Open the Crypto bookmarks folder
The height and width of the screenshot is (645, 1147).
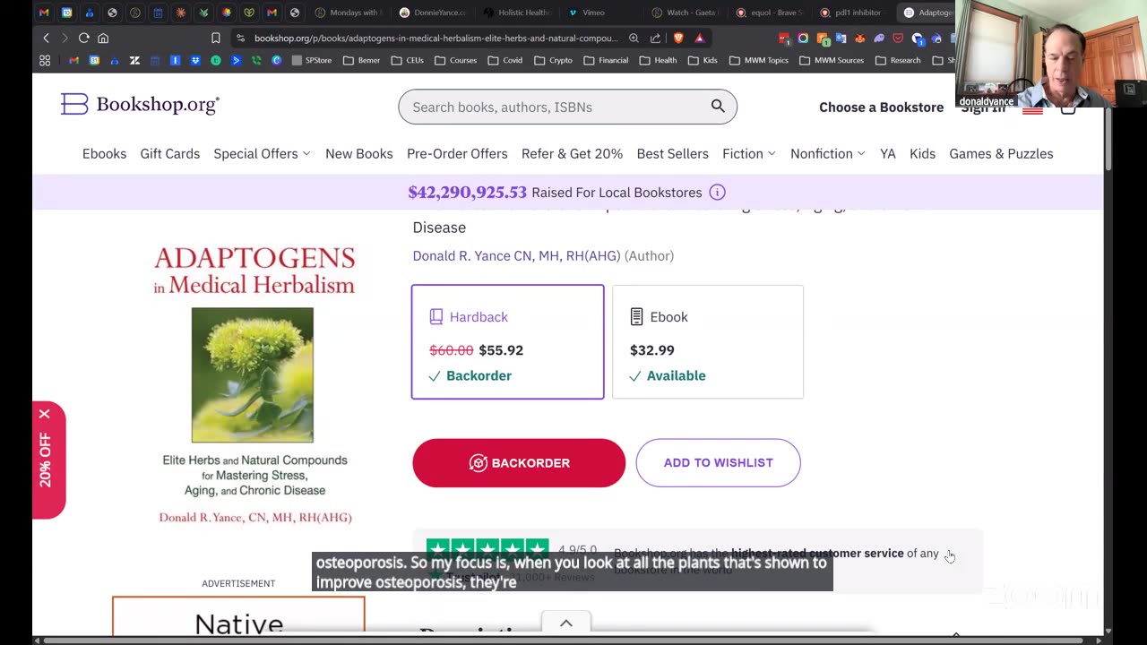[x=553, y=60]
